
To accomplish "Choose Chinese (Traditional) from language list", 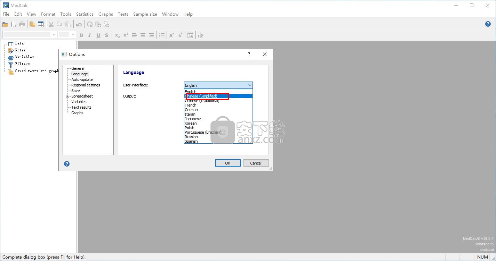I will (202, 101).
